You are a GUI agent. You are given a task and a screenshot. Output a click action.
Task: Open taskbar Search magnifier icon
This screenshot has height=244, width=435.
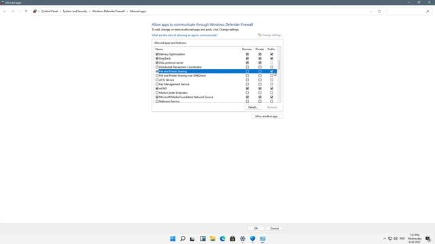pos(183,239)
